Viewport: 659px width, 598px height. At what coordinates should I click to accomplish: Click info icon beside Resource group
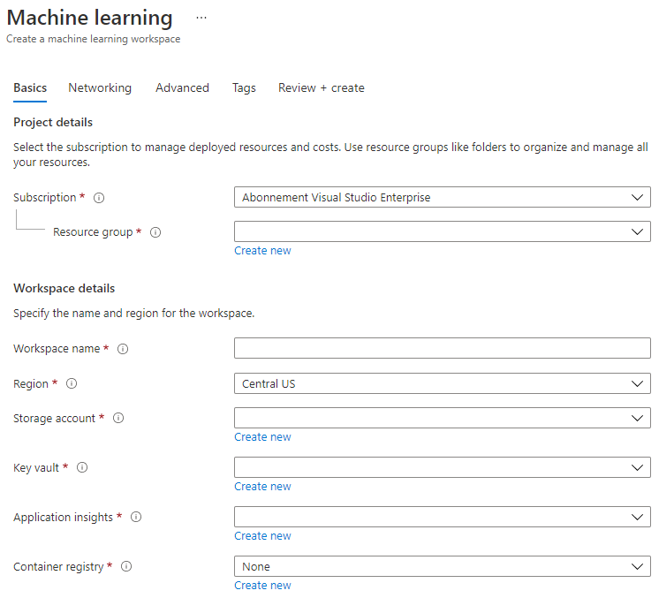point(155,232)
